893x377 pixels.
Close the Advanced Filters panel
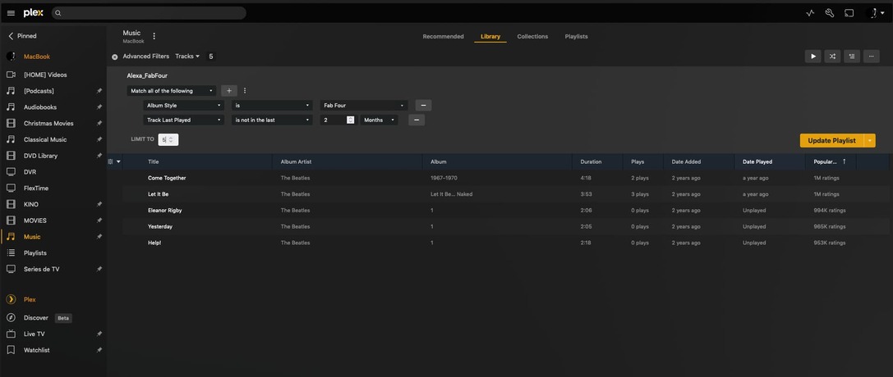tap(114, 57)
